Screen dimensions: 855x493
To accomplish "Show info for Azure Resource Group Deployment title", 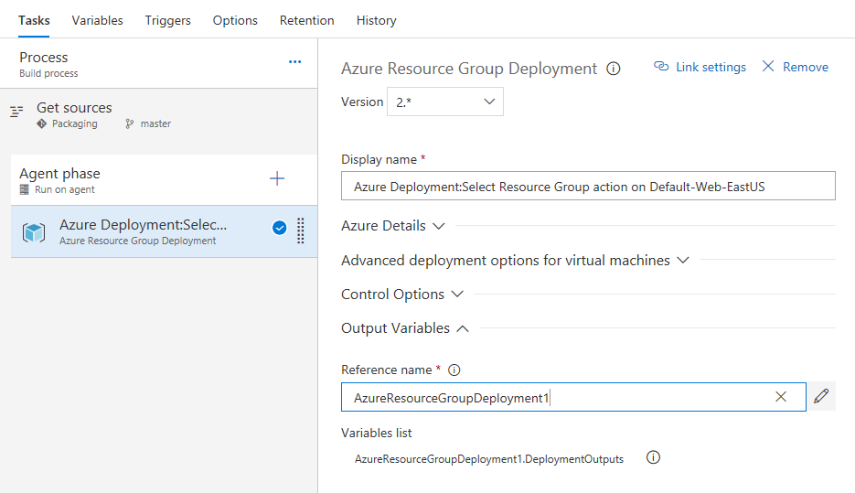I will click(614, 69).
